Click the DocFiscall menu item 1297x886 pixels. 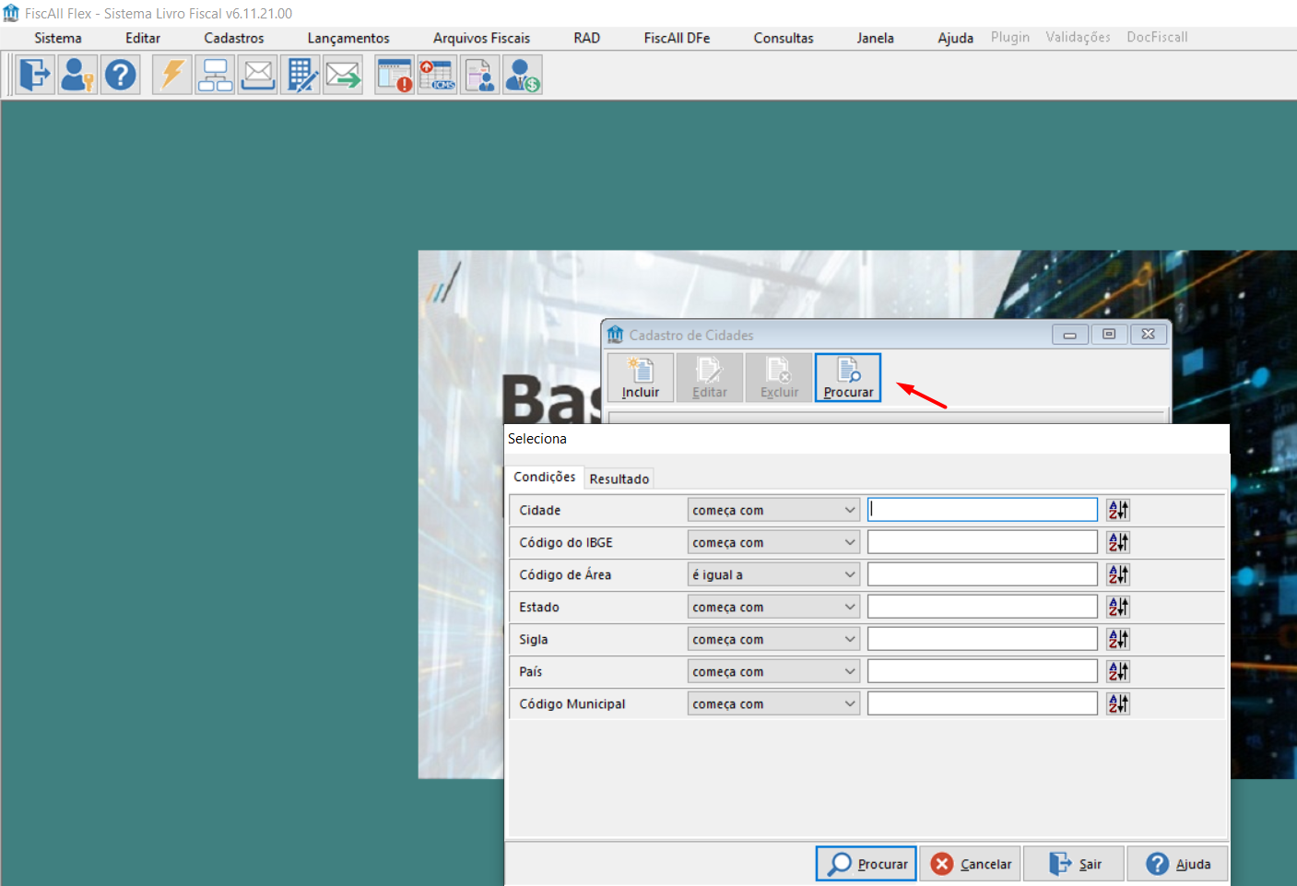pyautogui.click(x=1157, y=37)
